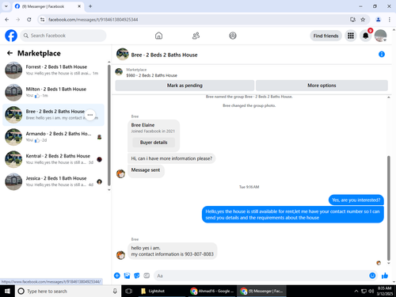Open the $980 - 2 Beds 2 Baths House listing link
396x297 pixels.
pyautogui.click(x=151, y=75)
